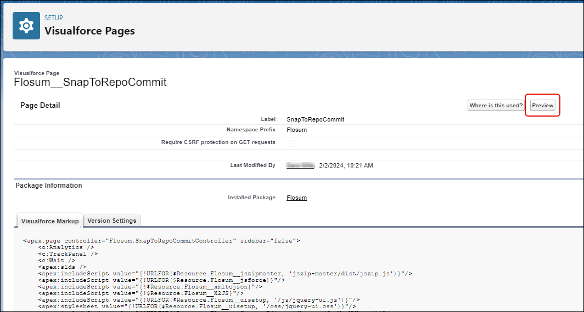Click the '<apex:slds />' markup line

(62, 267)
